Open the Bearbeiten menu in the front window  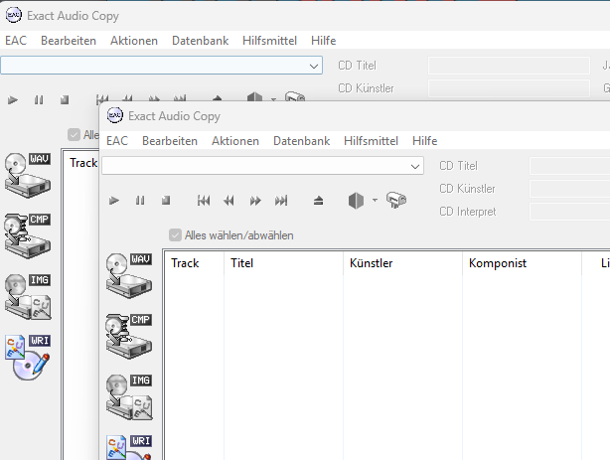click(x=170, y=141)
